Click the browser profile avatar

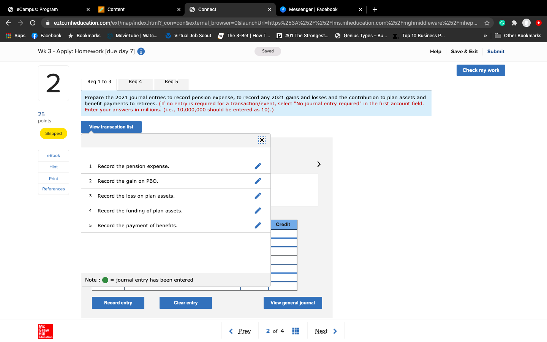click(x=526, y=23)
